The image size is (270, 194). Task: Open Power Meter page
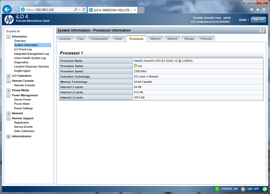pos(22,104)
